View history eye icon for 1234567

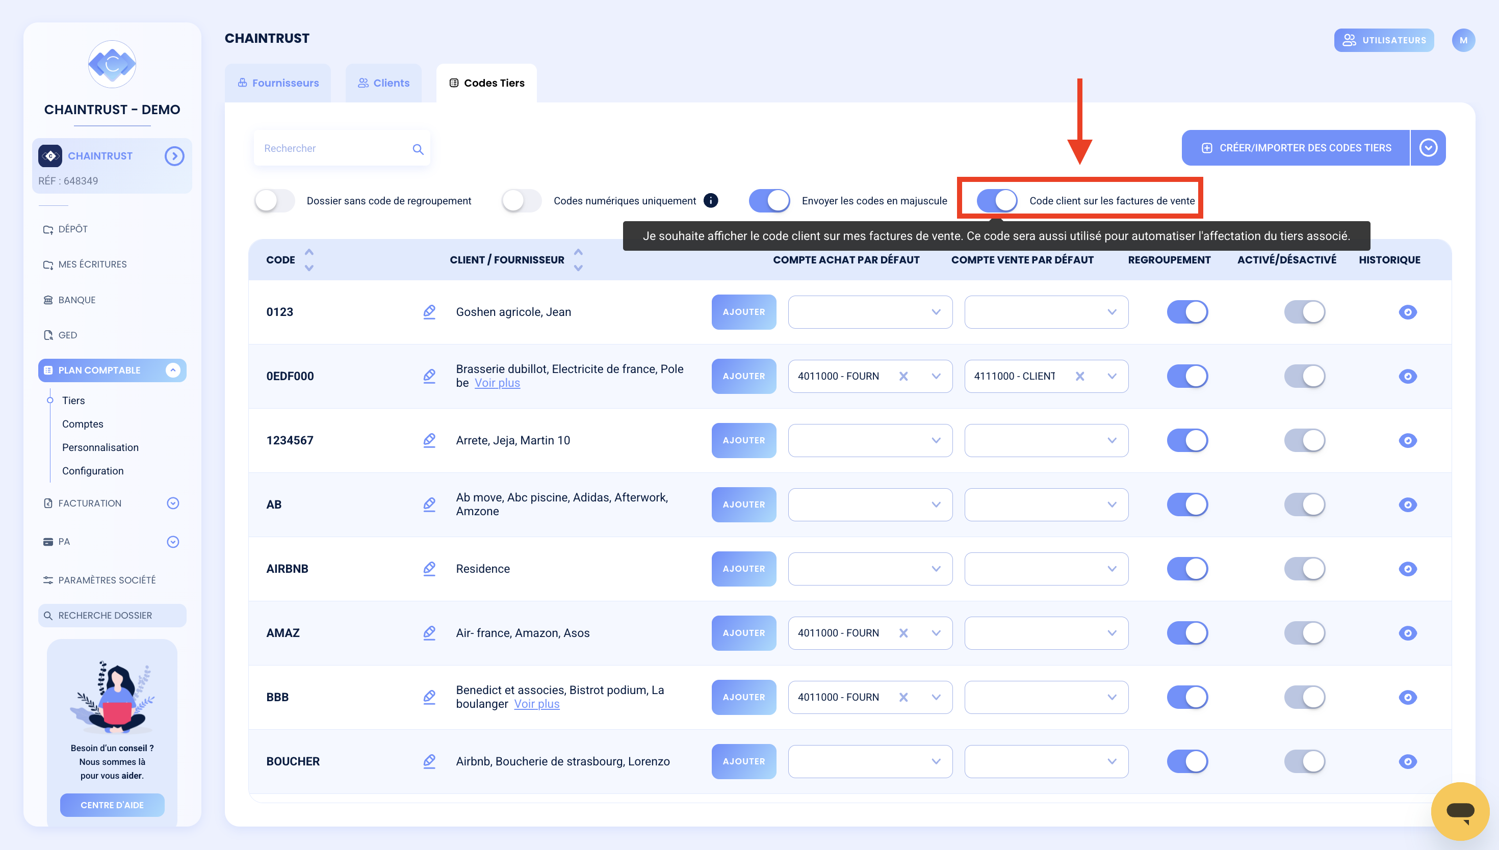tap(1407, 440)
